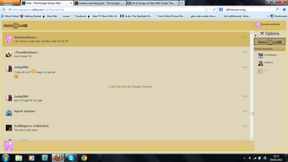Open The Sims icon on the taskbar
Viewport: 288px width, 162px height.
point(45,158)
